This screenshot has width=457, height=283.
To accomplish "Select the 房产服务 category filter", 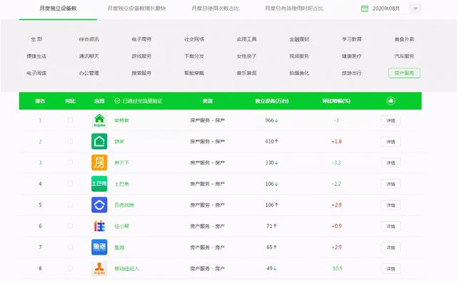I will [404, 73].
